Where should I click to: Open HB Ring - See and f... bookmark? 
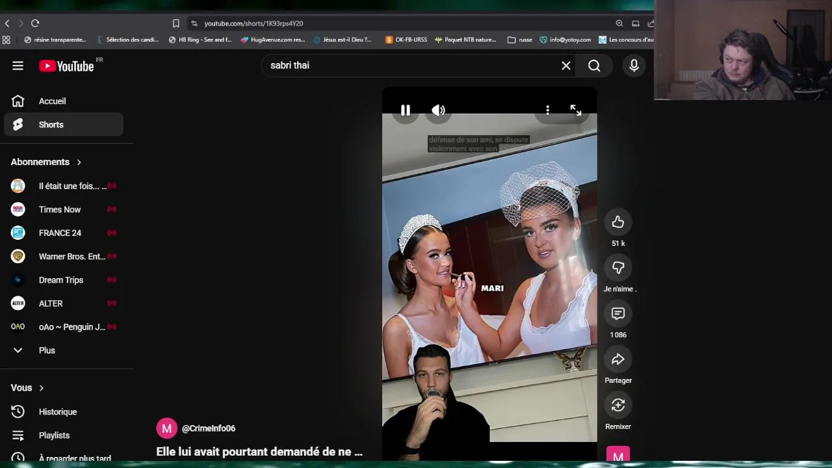(x=200, y=40)
